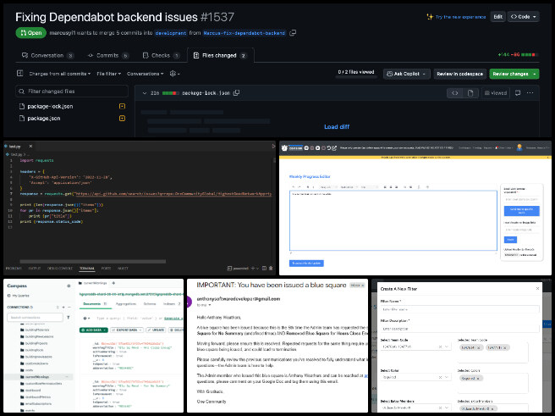Click the timer clock logo icon
Screen dimensions: 555x416
284,147
